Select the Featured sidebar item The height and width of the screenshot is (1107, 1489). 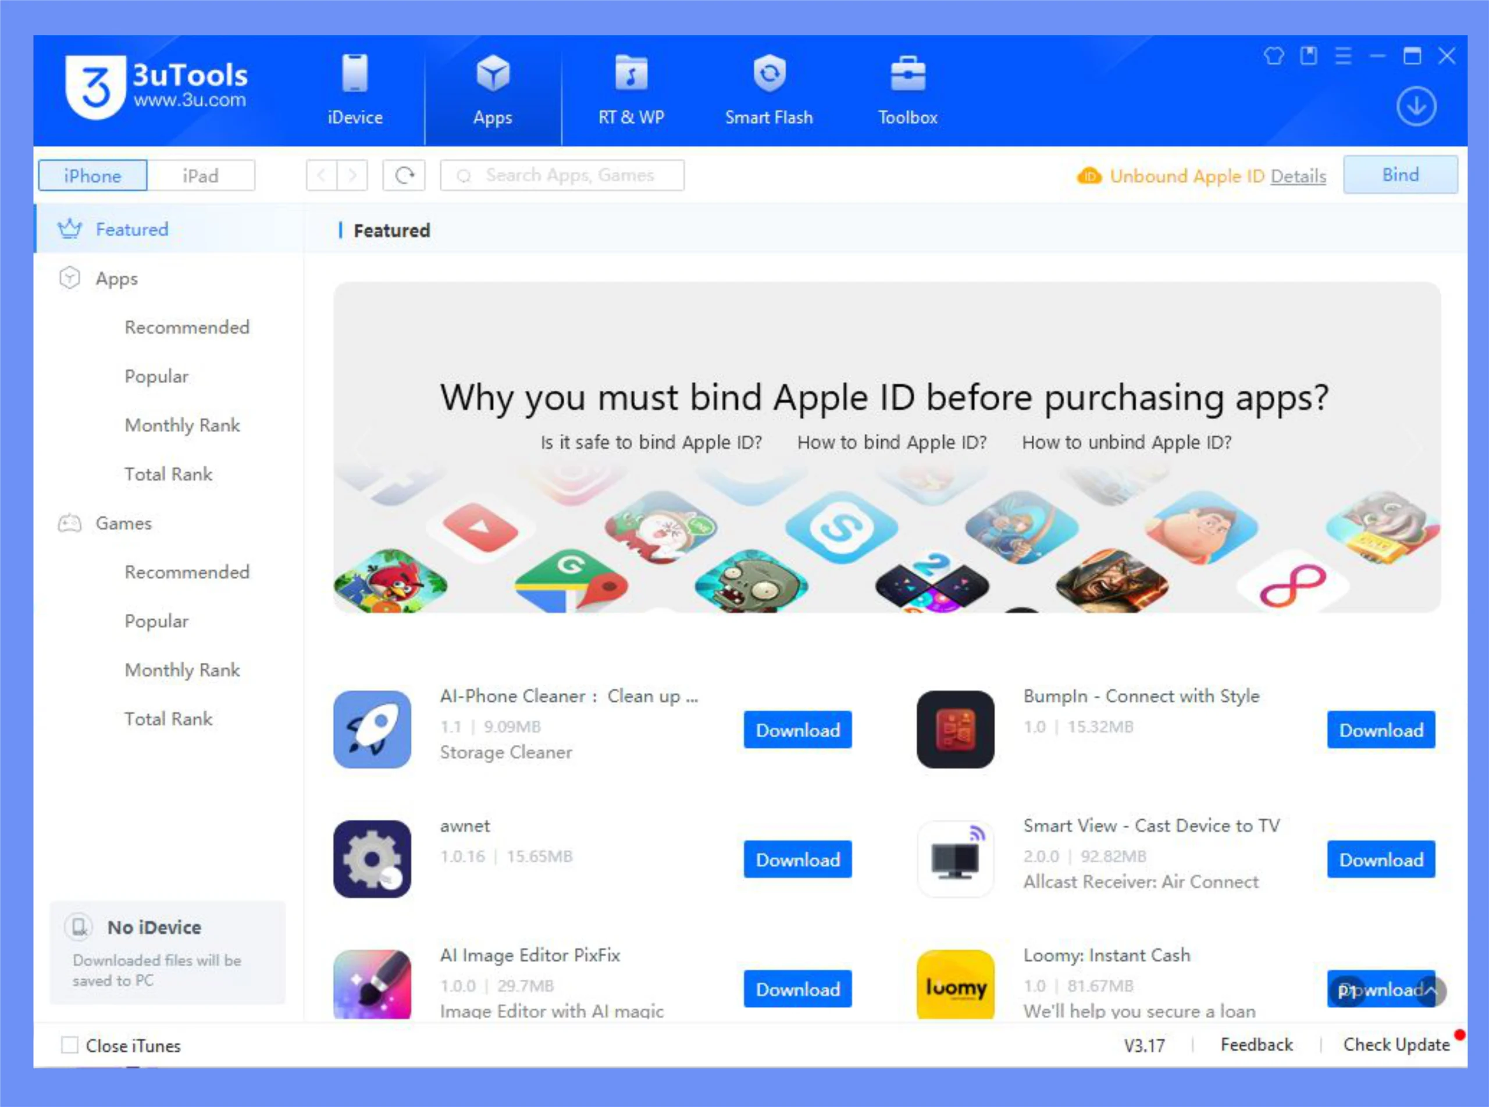click(x=131, y=229)
